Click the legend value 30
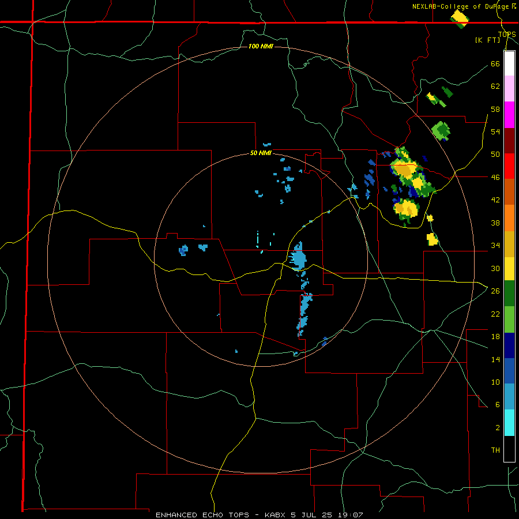 (495, 268)
